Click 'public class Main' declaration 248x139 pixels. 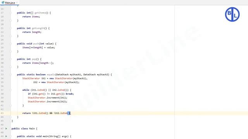click(x=23, y=129)
